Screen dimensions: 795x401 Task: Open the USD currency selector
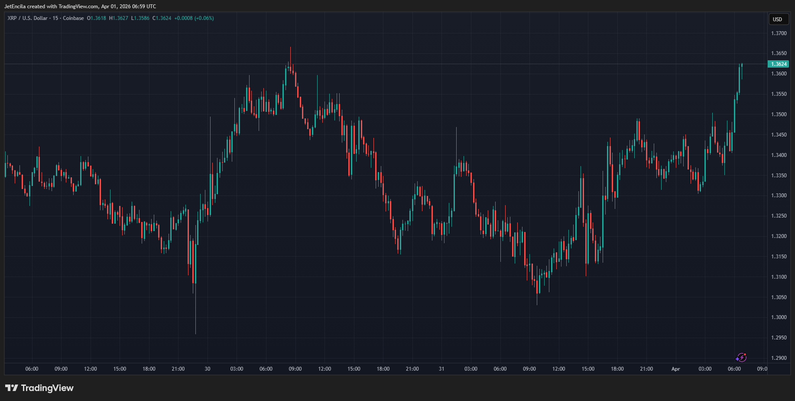(778, 19)
